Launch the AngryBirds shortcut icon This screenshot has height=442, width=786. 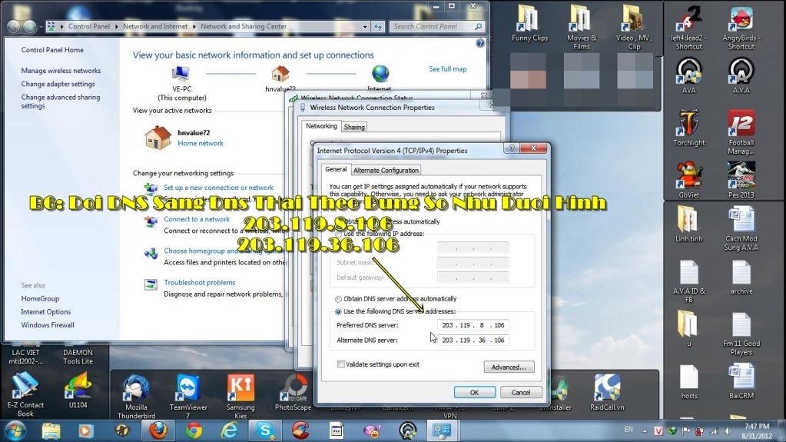[x=741, y=20]
